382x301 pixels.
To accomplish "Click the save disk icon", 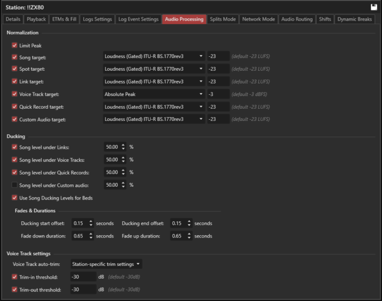I will tap(374, 7).
